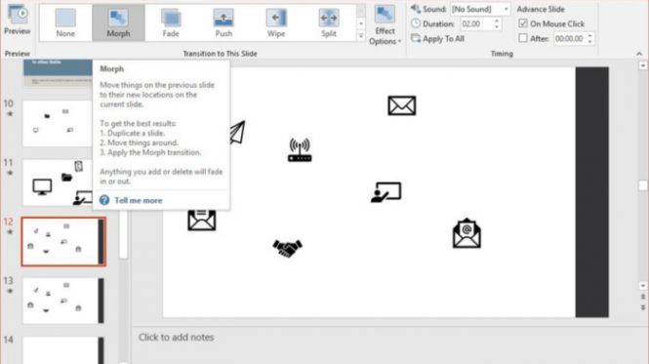Pick the Split transition
Image resolution: width=649 pixels, height=364 pixels.
pyautogui.click(x=329, y=22)
